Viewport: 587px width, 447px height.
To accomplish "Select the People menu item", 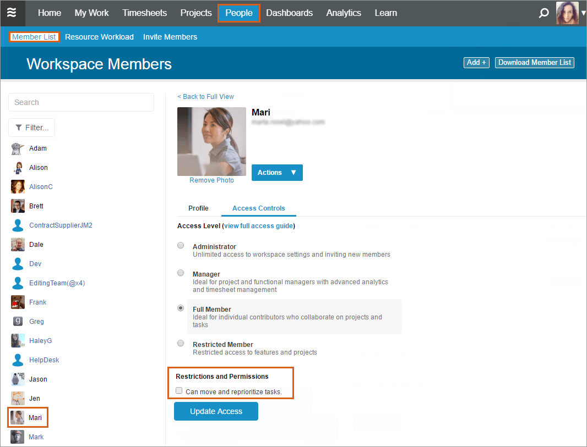I will [239, 13].
